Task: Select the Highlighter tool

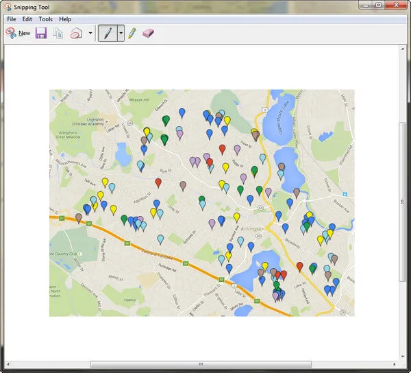Action: tap(132, 33)
